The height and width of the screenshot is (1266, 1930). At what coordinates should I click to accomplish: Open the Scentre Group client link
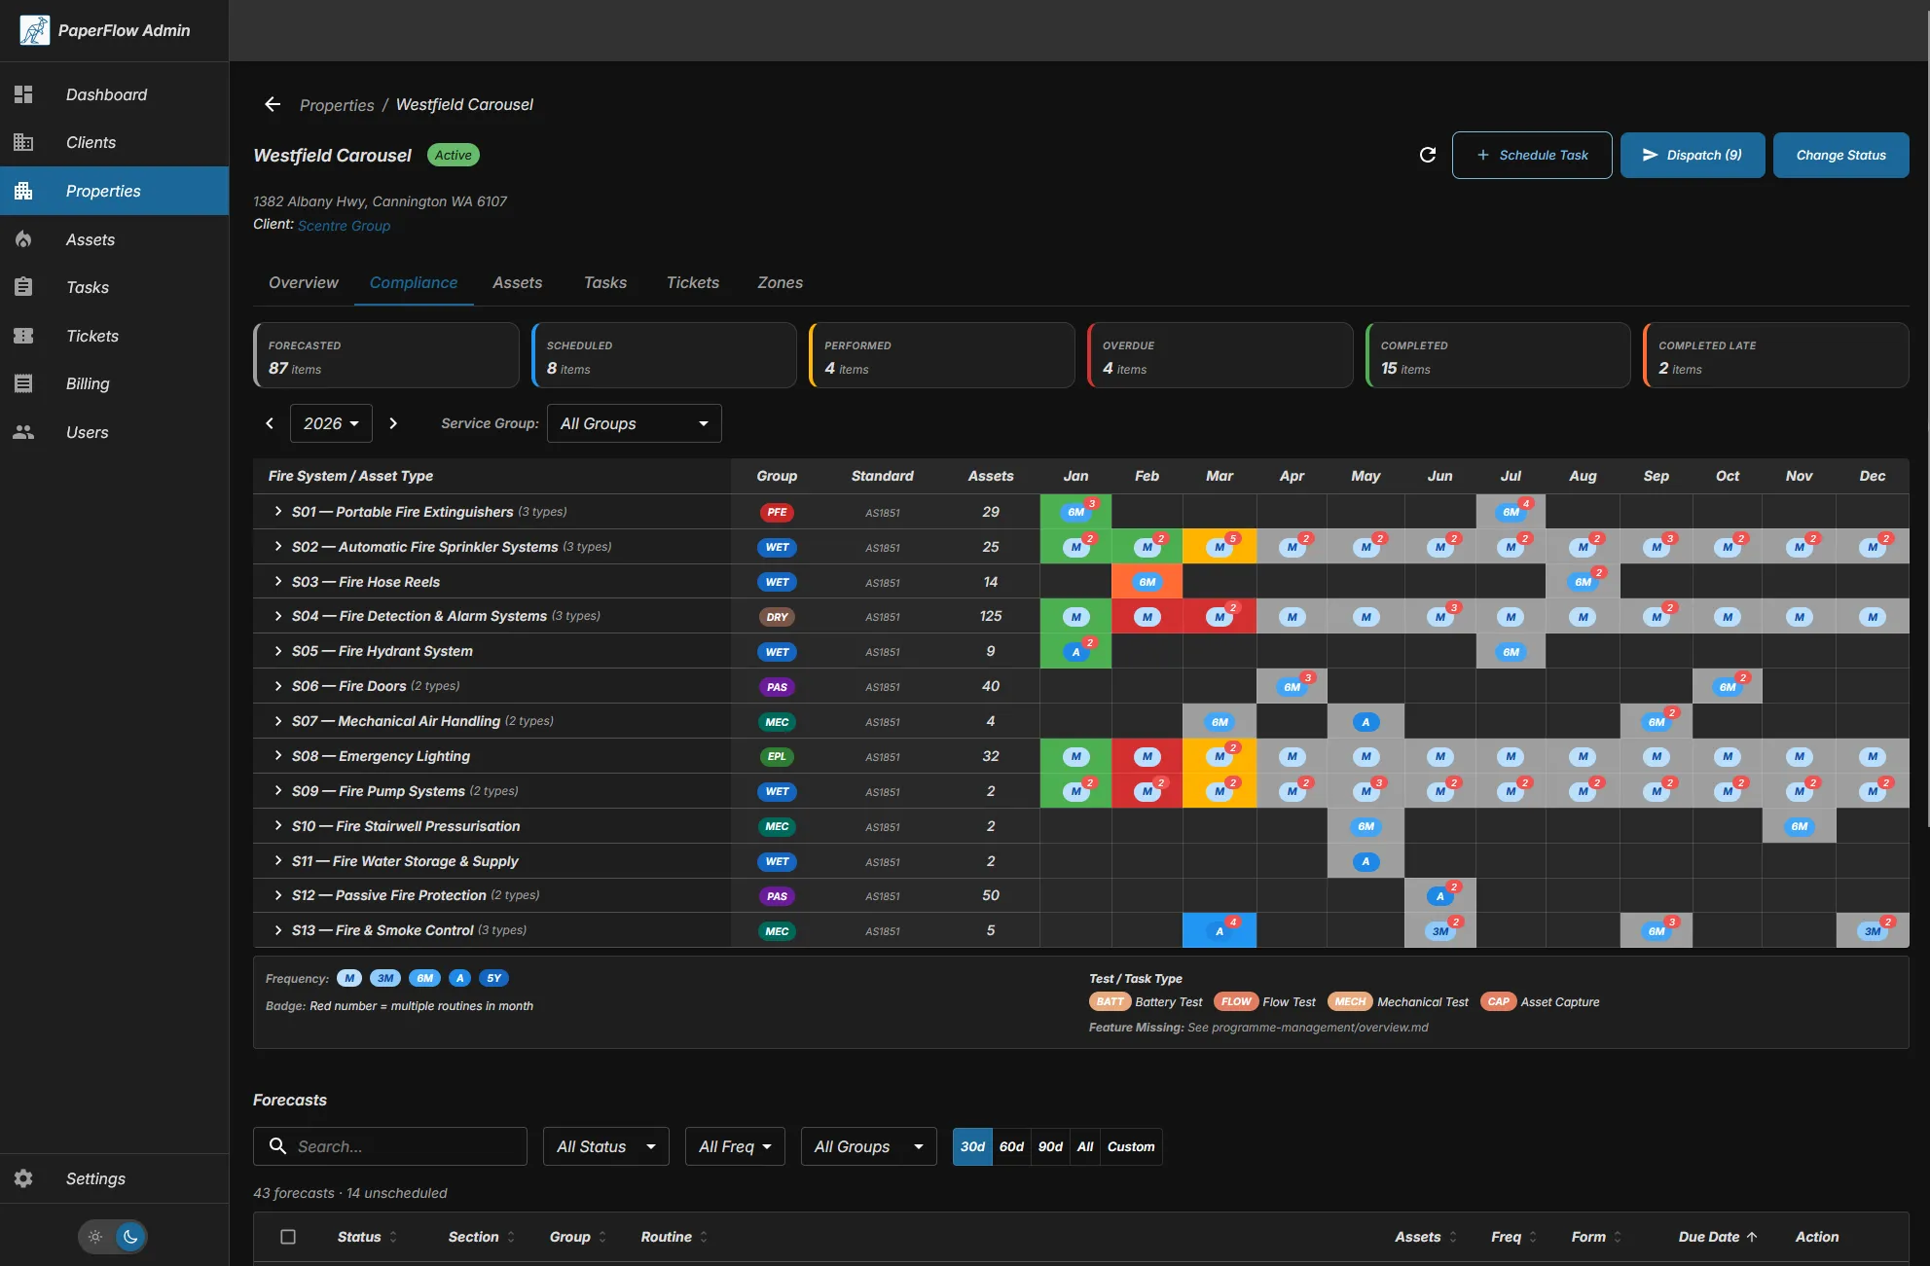344,225
